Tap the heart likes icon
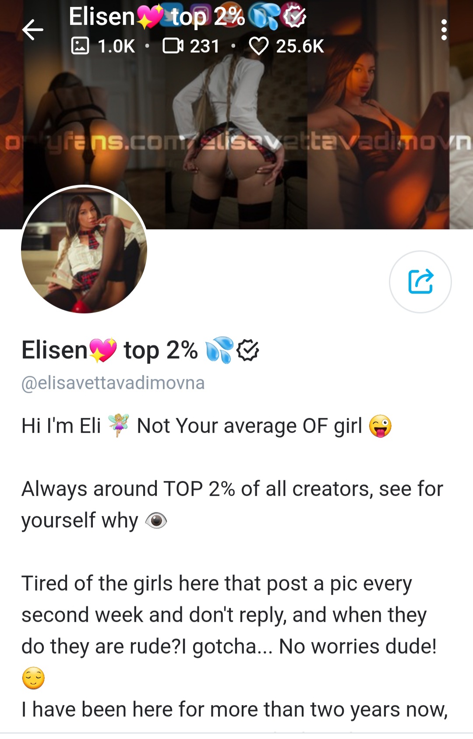This screenshot has width=473, height=739. tap(259, 46)
